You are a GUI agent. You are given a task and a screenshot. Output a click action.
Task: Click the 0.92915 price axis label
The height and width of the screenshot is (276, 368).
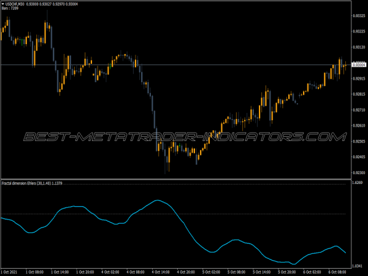pyautogui.click(x=359, y=79)
